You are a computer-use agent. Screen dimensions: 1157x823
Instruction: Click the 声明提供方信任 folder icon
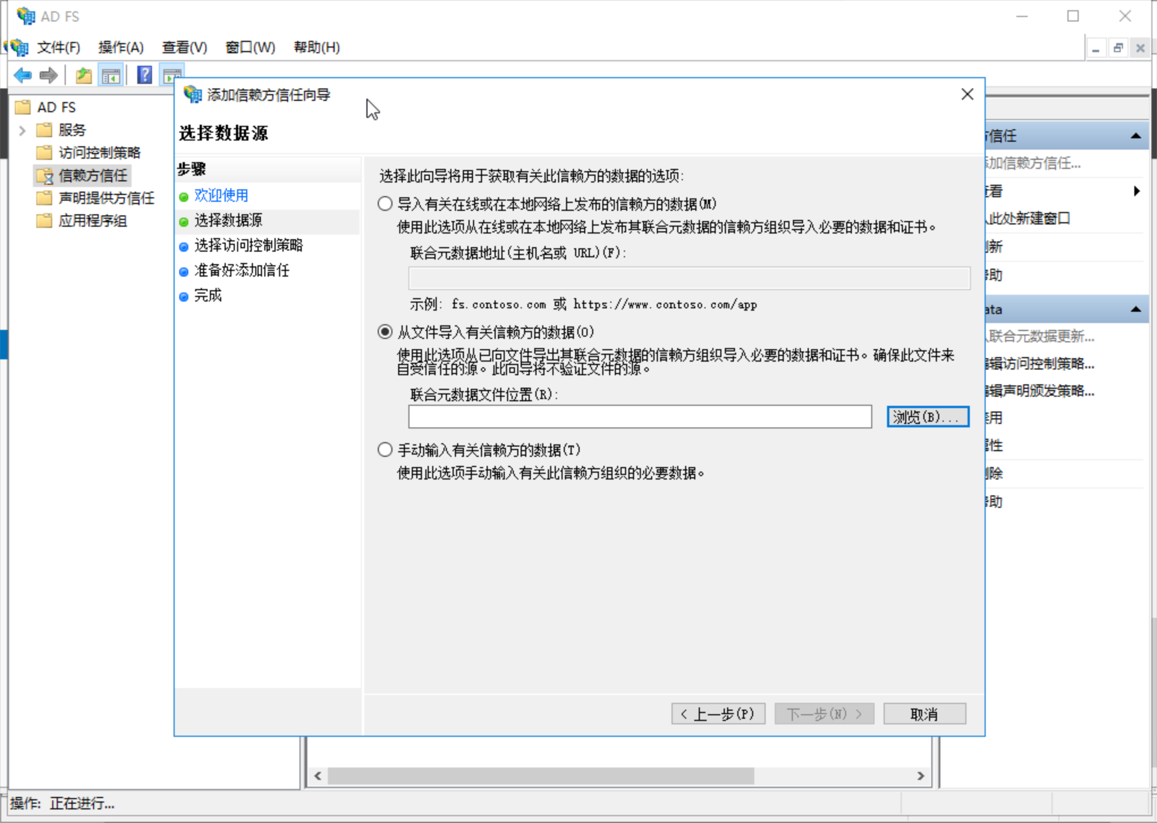[x=44, y=198]
